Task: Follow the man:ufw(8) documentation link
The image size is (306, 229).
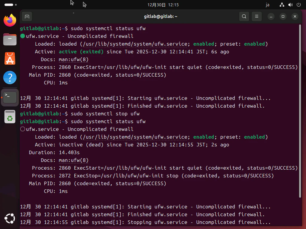Action: pyautogui.click(x=73, y=59)
